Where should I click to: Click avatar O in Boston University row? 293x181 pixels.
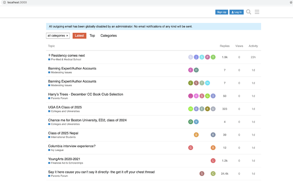pyautogui.click(x=191, y=122)
